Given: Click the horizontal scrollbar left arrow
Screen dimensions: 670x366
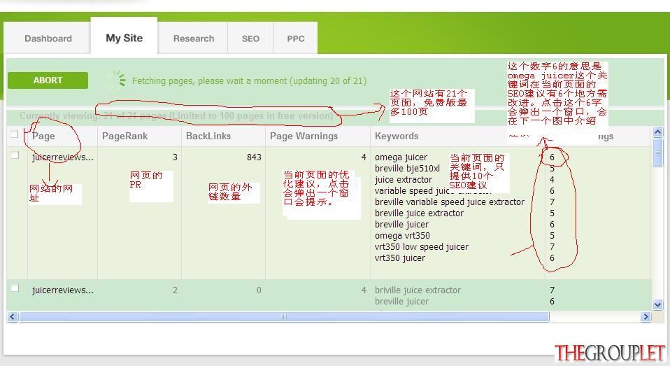Looking at the screenshot, I should tap(12, 317).
